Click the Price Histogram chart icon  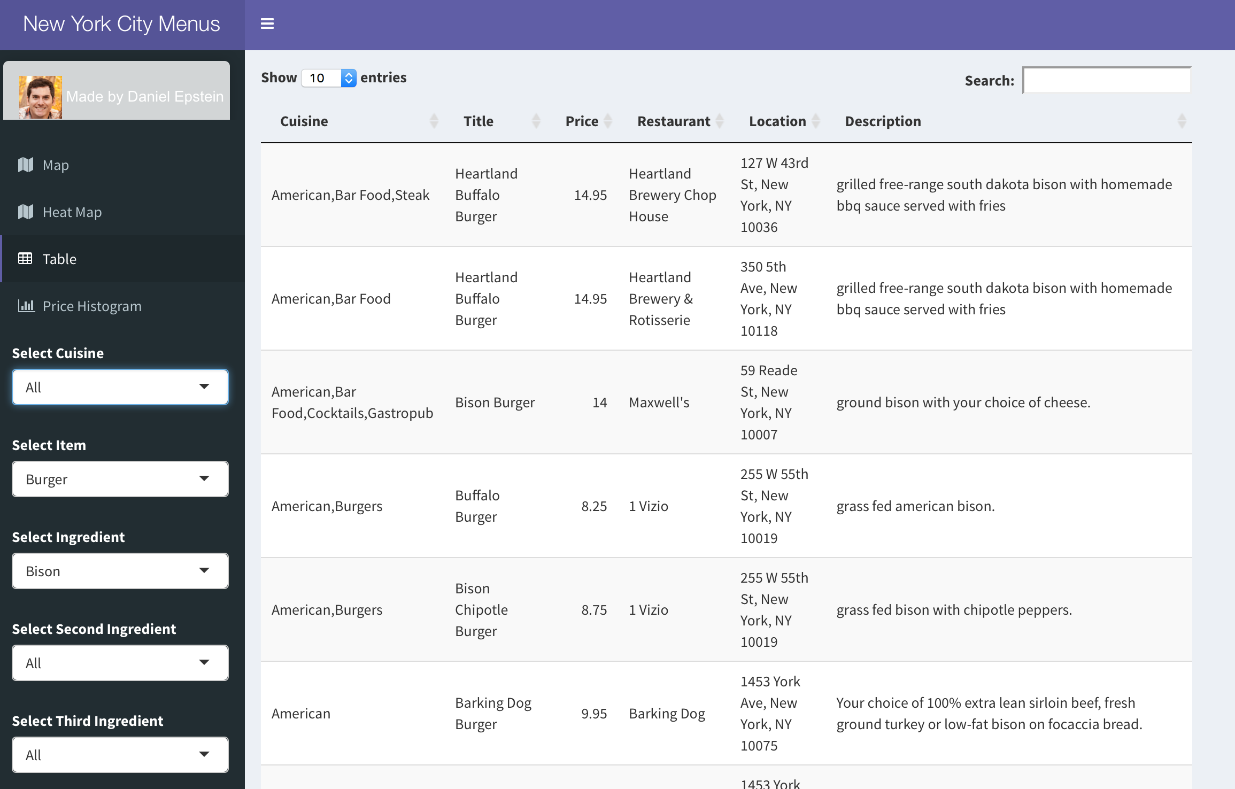point(26,306)
